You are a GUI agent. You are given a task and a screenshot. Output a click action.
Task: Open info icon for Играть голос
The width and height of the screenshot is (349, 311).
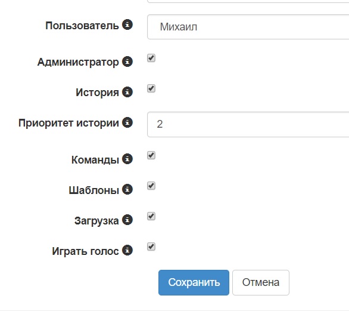tap(127, 250)
